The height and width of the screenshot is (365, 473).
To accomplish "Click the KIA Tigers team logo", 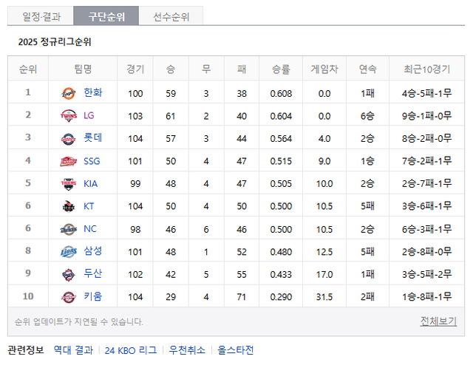I will tap(68, 184).
